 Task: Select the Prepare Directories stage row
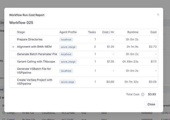coord(30,40)
